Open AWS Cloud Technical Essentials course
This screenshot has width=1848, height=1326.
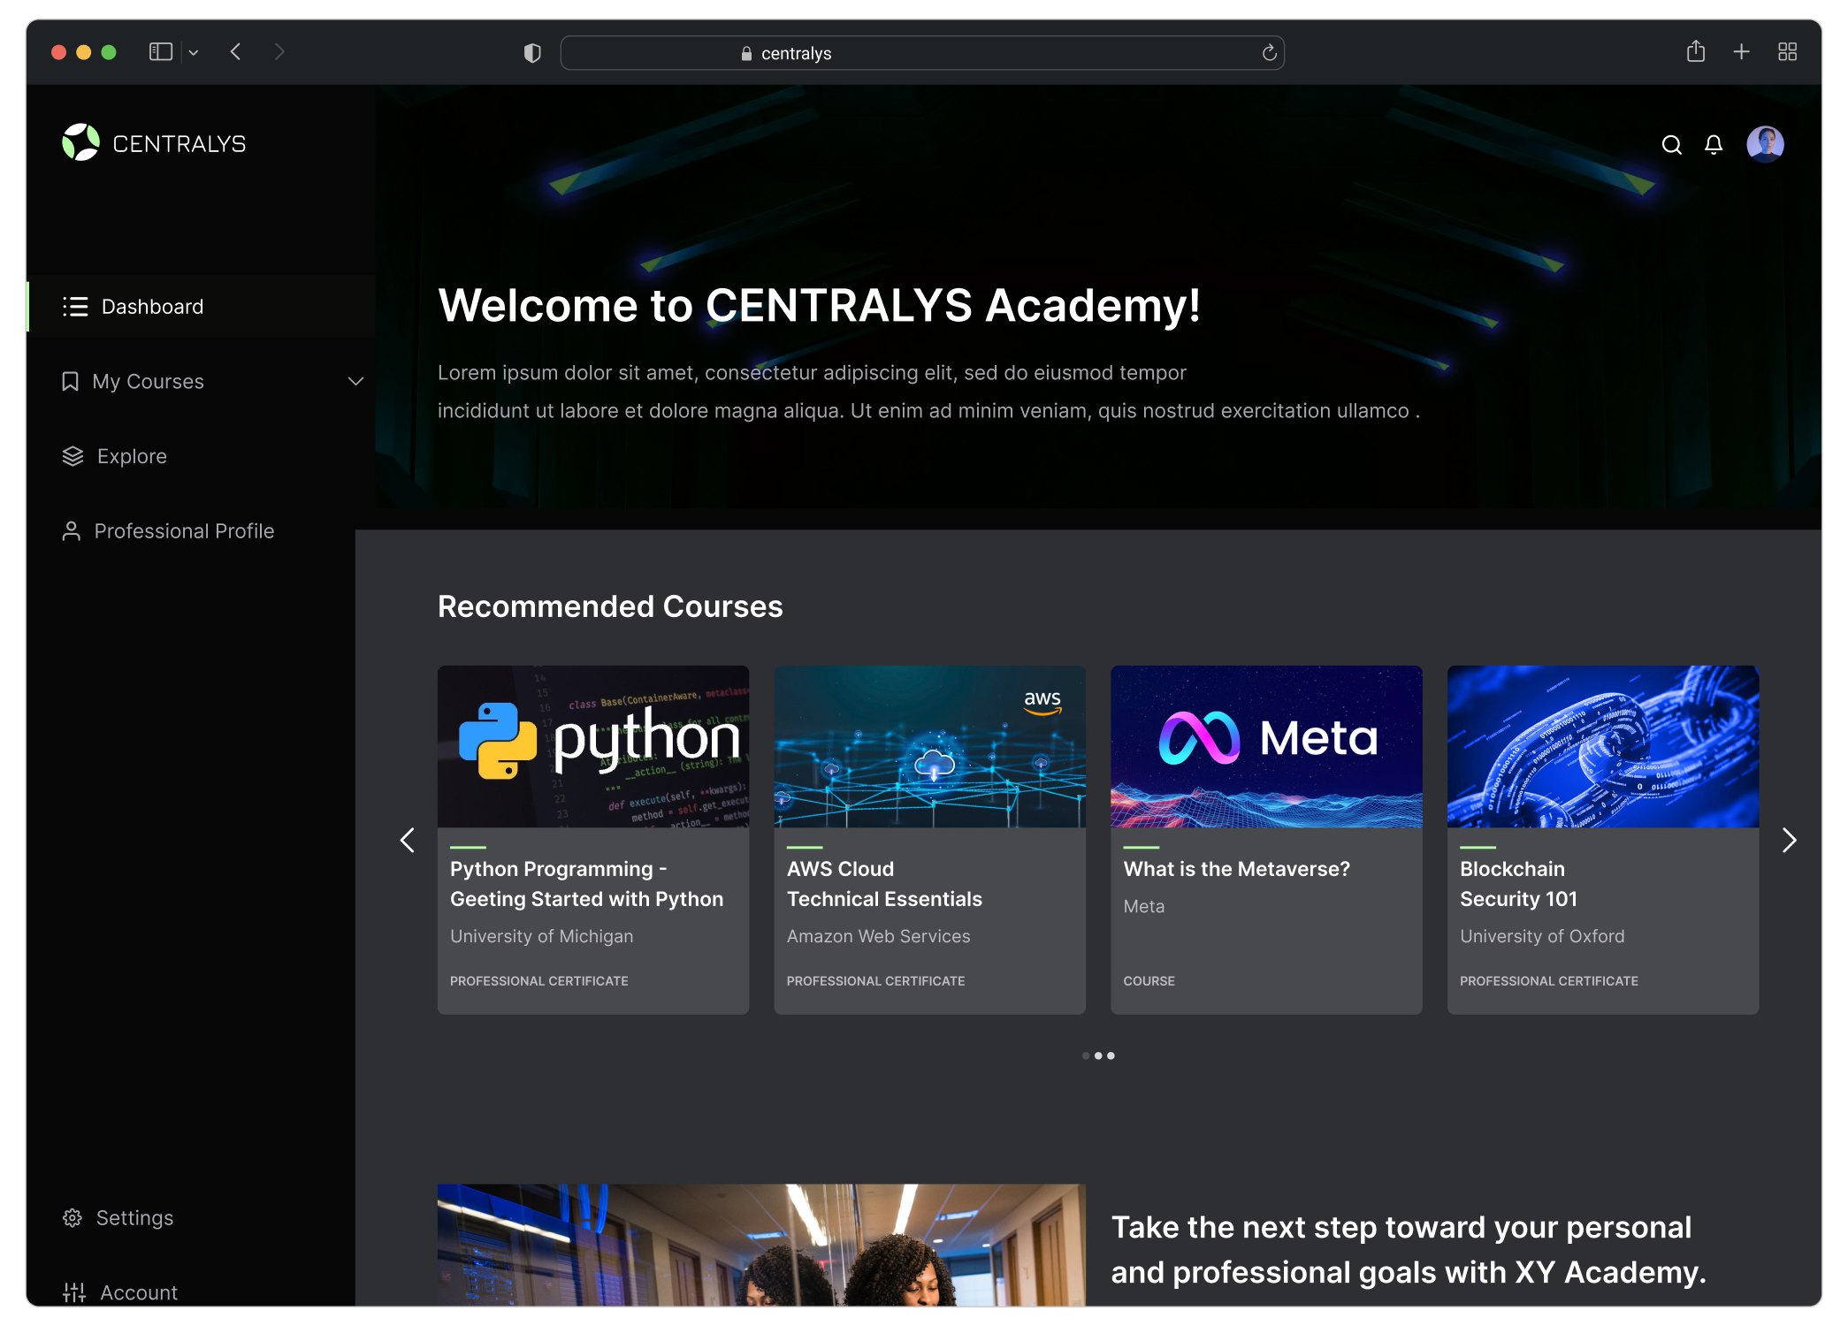(884, 884)
